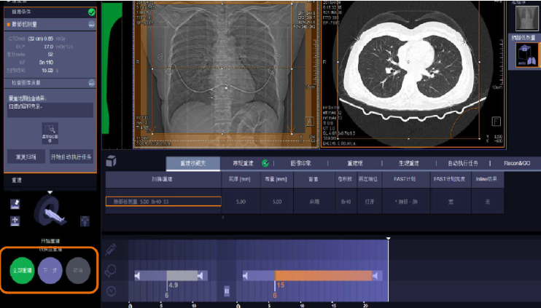
Task: Select the auto lung 3D thumbnail in right panel
Action: [x=526, y=55]
